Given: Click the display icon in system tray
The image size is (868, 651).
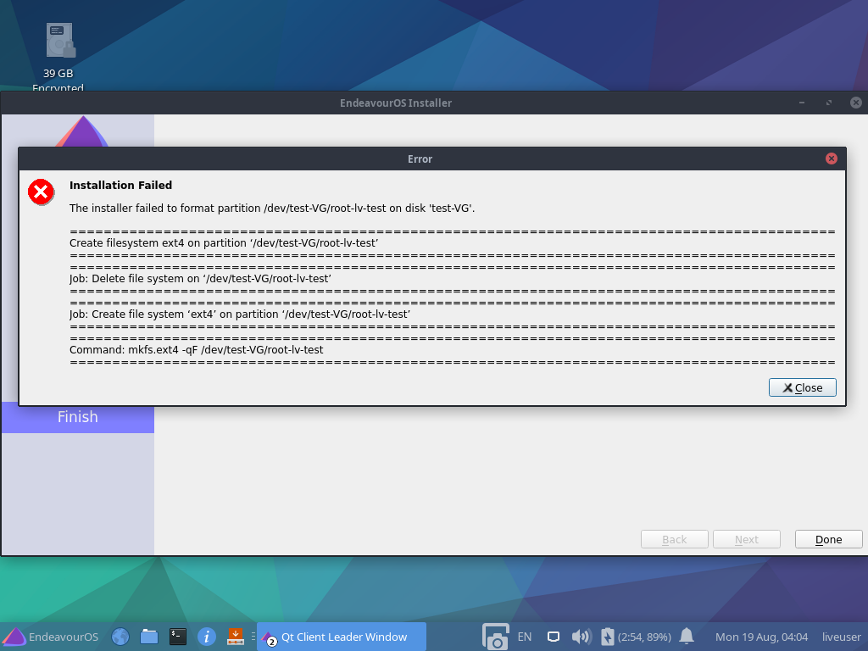Looking at the screenshot, I should (553, 637).
